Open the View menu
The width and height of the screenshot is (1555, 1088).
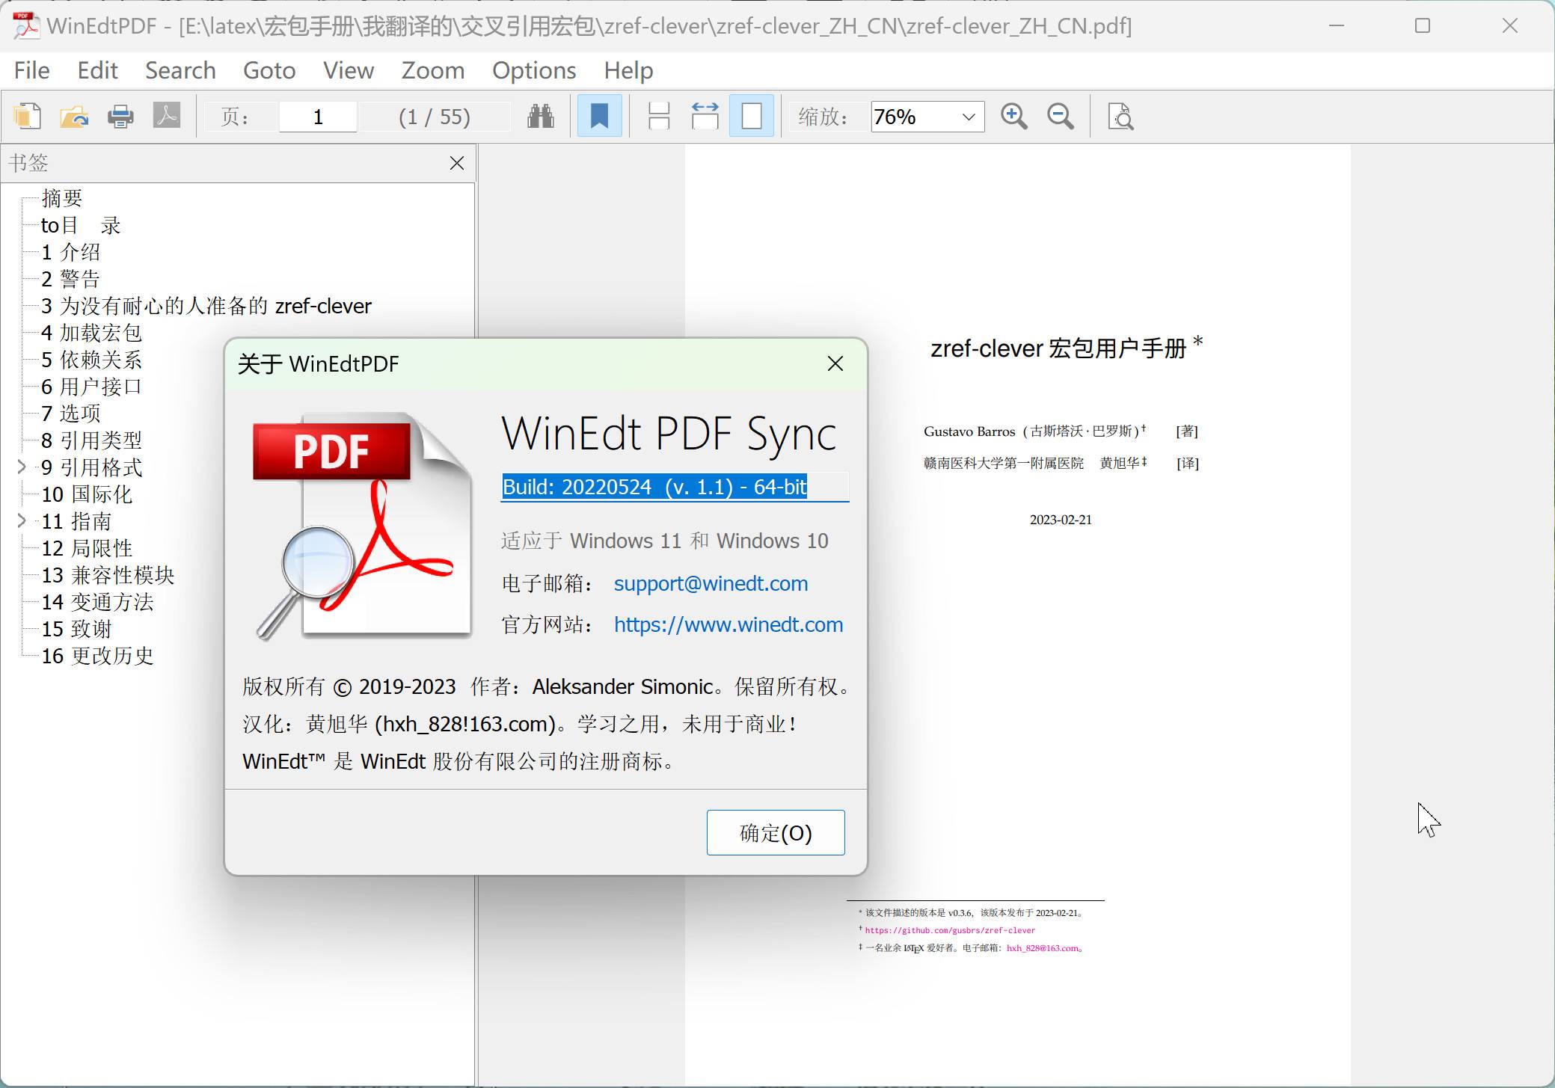pos(349,70)
